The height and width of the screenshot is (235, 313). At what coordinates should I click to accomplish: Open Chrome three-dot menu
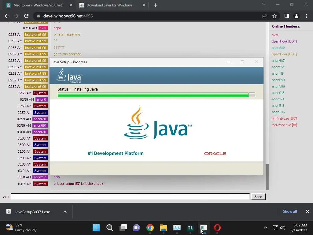[x=306, y=16]
